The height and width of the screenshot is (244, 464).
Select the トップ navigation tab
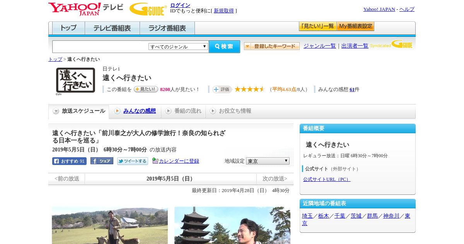pos(68,28)
